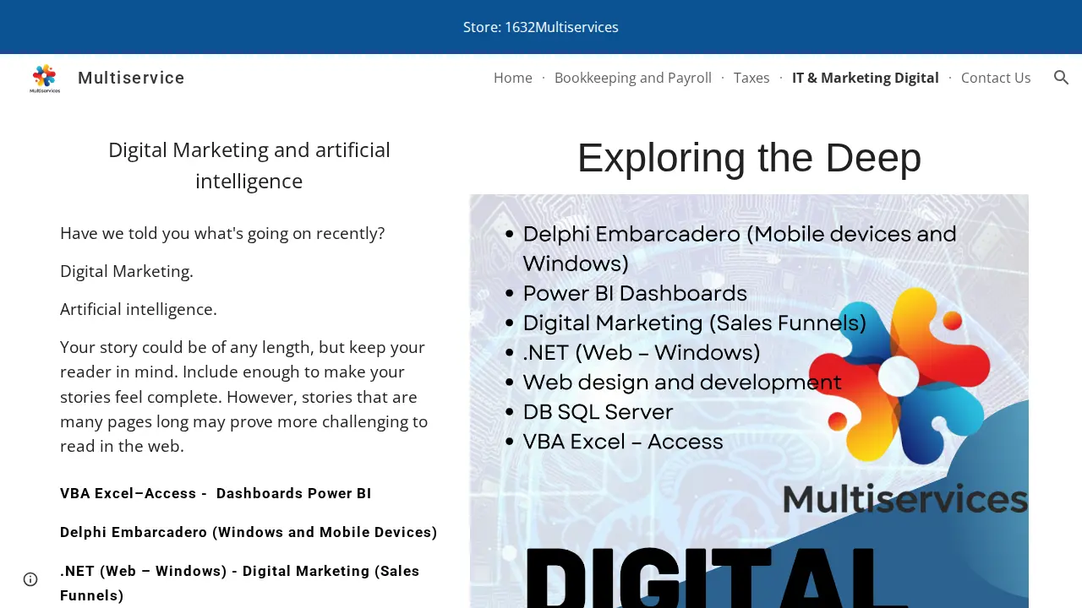Click 'Digital Marketing and artificial intelligence' heading
Image resolution: width=1082 pixels, height=608 pixels.
(x=249, y=166)
